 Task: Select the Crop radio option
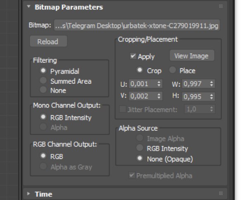click(139, 70)
